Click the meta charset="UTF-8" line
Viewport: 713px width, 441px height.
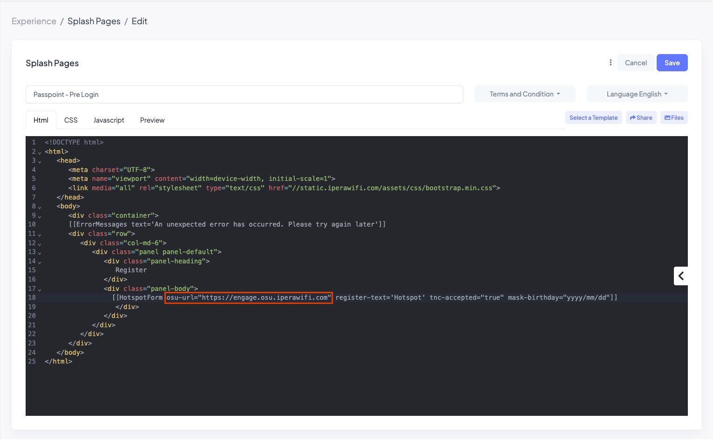(x=111, y=170)
